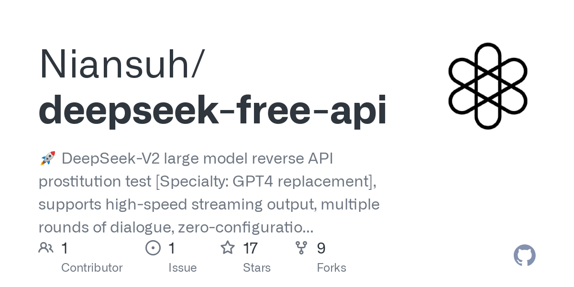Click the star outline icon

pyautogui.click(x=227, y=248)
